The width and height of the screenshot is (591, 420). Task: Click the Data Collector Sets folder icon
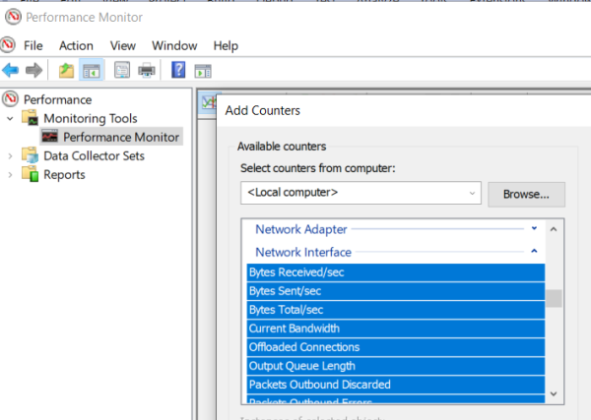[x=30, y=155]
